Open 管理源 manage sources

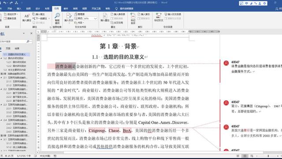79,14
